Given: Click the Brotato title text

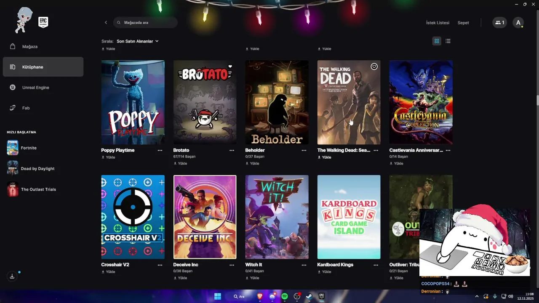Looking at the screenshot, I should (x=181, y=150).
